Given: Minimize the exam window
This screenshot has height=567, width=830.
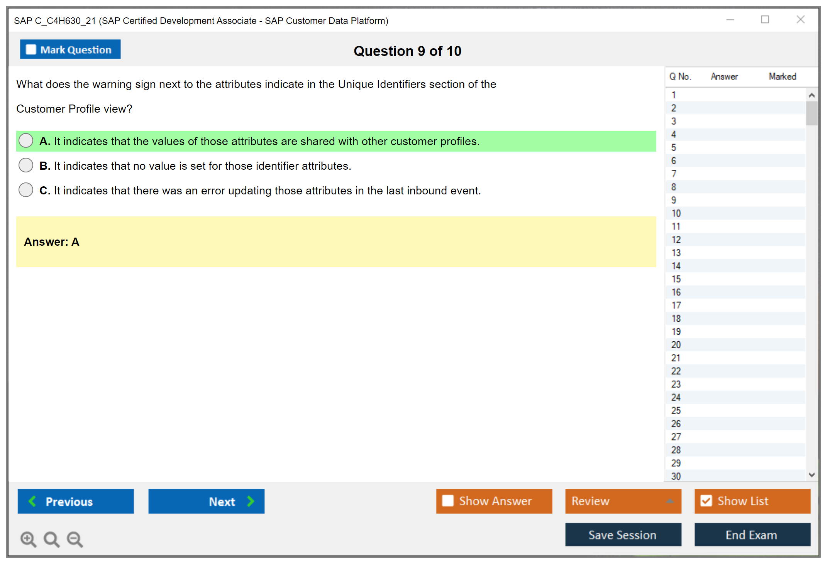Looking at the screenshot, I should pos(730,20).
